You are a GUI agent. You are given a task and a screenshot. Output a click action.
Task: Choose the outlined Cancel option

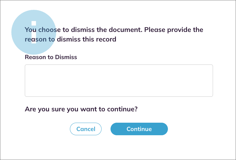pyautogui.click(x=86, y=129)
